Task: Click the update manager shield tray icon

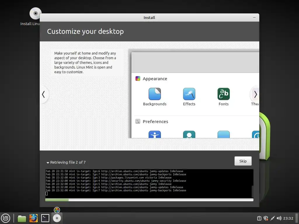Action: point(266,218)
